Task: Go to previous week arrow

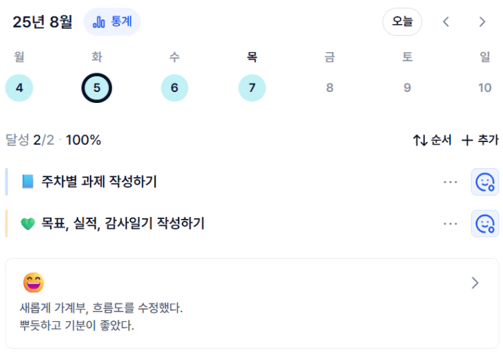Action: pos(445,22)
